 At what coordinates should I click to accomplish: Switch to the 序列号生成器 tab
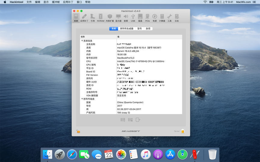[126, 29]
